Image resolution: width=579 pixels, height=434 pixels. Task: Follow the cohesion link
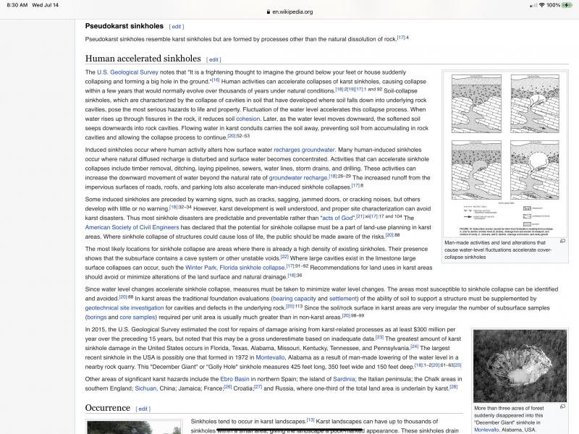coord(248,119)
